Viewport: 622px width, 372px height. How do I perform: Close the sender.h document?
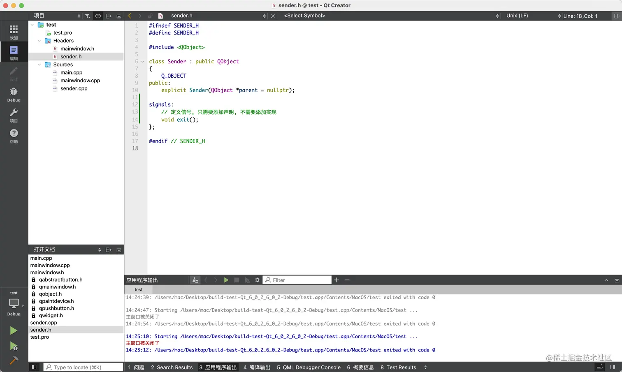(273, 16)
